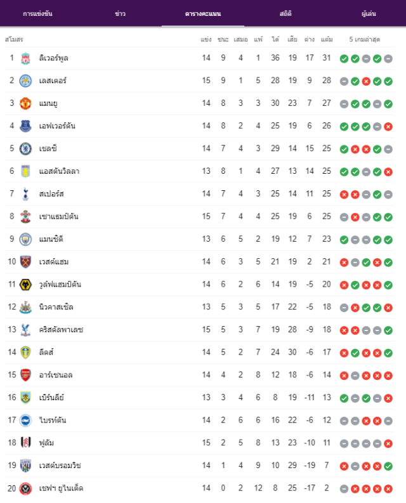The image size is (406, 503).
Task: Open the ข่าว tab
Action: pos(121,13)
